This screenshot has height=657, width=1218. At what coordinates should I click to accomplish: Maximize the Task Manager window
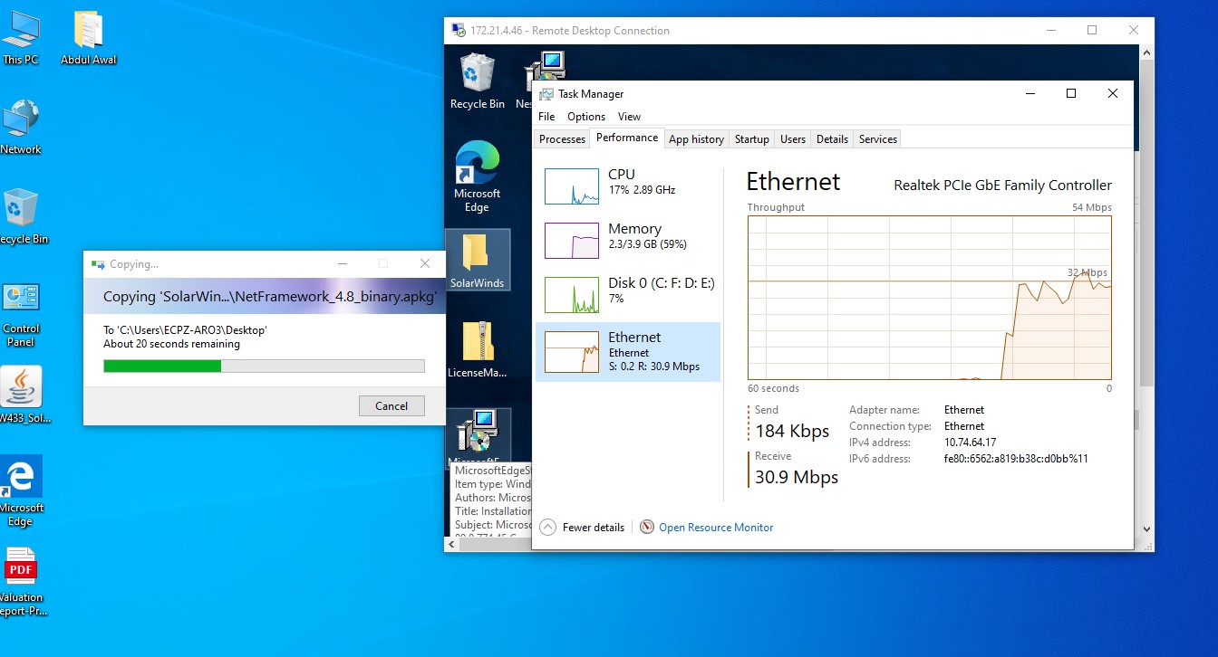1071,93
